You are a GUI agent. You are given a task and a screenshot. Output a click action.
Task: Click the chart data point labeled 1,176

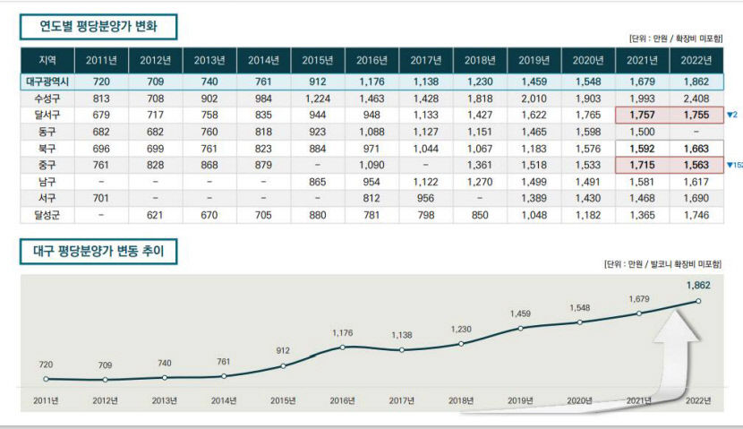coord(343,347)
